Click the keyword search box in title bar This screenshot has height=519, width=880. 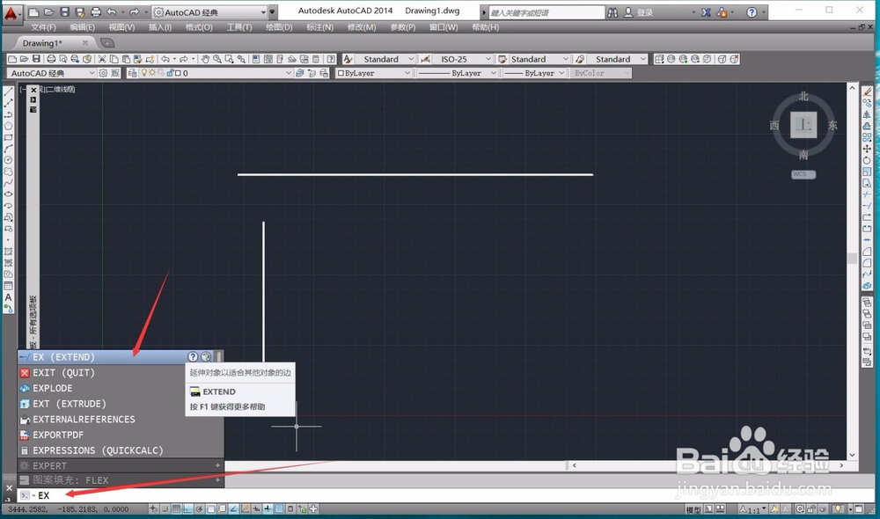coord(546,12)
